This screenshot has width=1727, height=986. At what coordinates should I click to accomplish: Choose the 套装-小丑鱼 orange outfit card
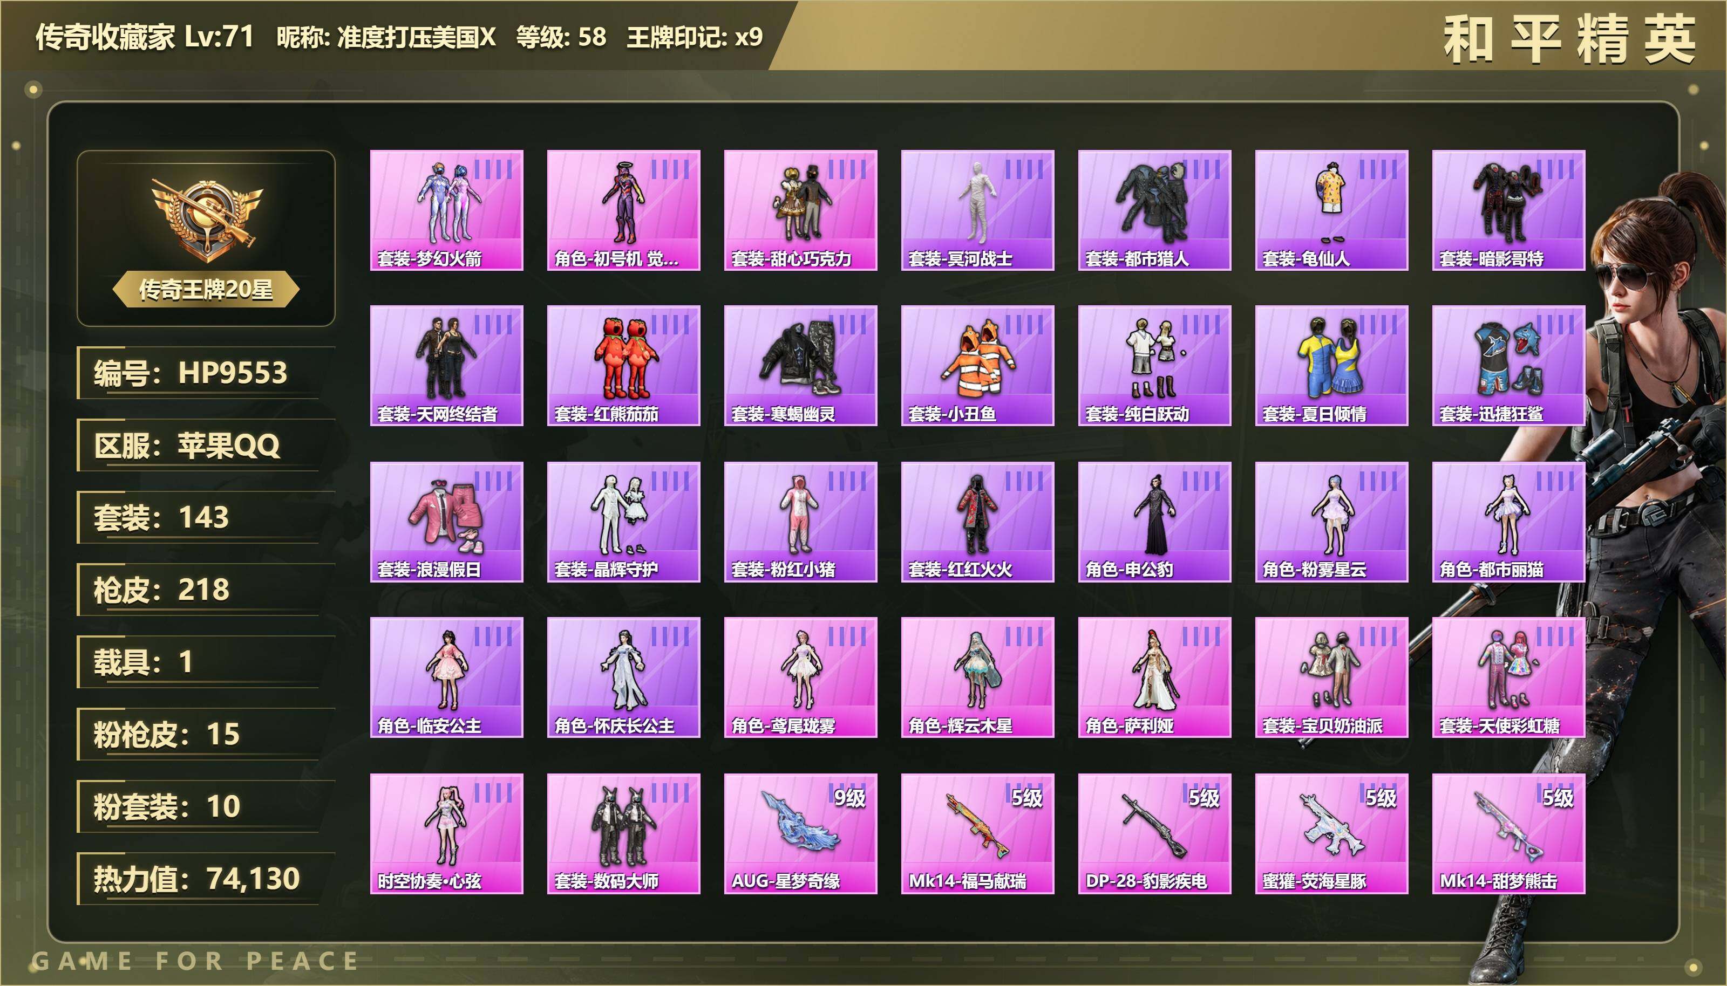click(x=978, y=366)
